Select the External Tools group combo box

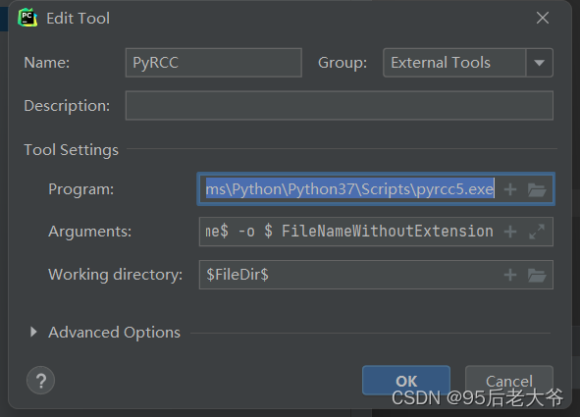(468, 63)
